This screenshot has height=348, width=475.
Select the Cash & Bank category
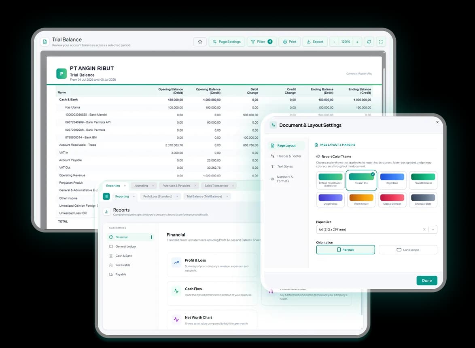(x=131, y=256)
